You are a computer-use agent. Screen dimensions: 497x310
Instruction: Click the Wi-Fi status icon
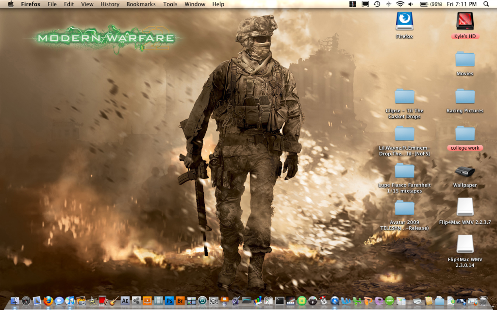[400, 4]
